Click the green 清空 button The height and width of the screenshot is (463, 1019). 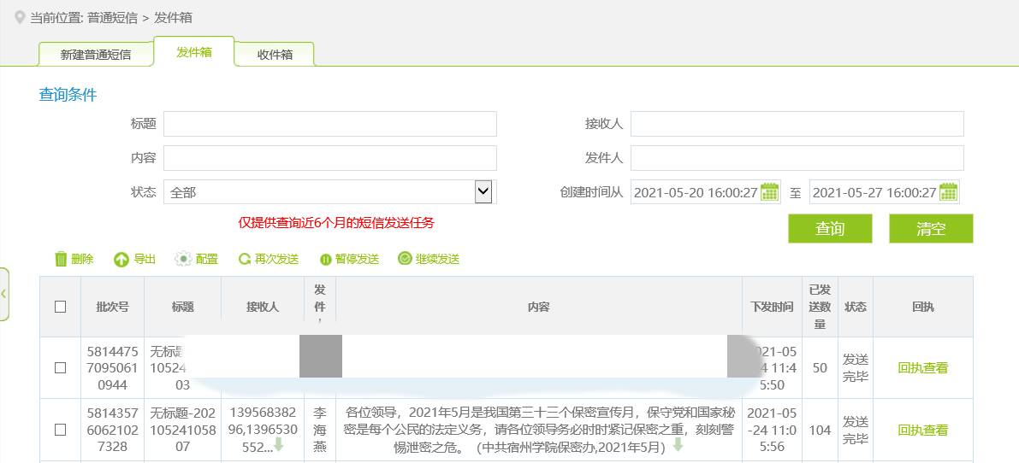pyautogui.click(x=931, y=229)
